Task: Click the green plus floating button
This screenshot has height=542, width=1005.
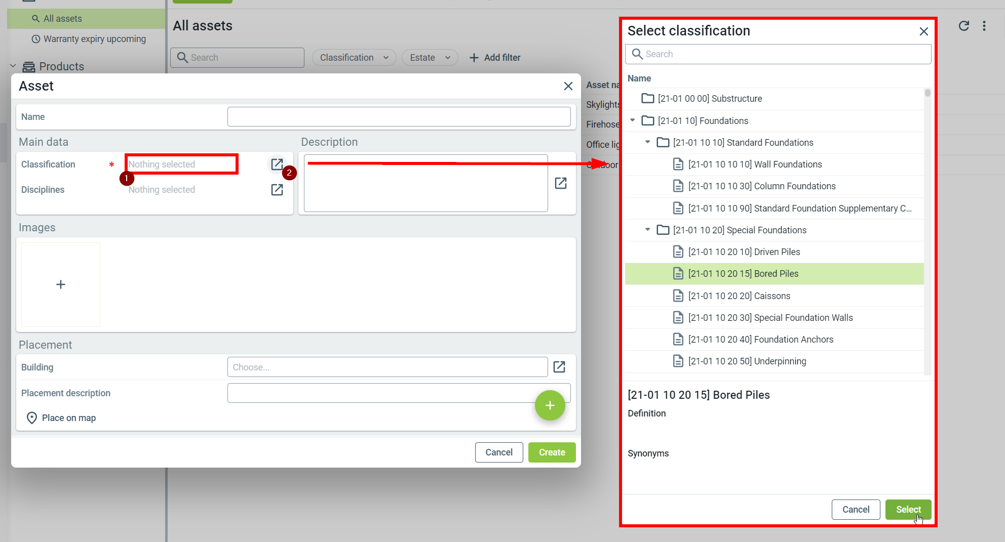Action: pyautogui.click(x=550, y=405)
